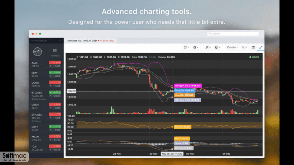Click the RSI (14) value label
This screenshot has height=165, width=294.
tap(183, 127)
